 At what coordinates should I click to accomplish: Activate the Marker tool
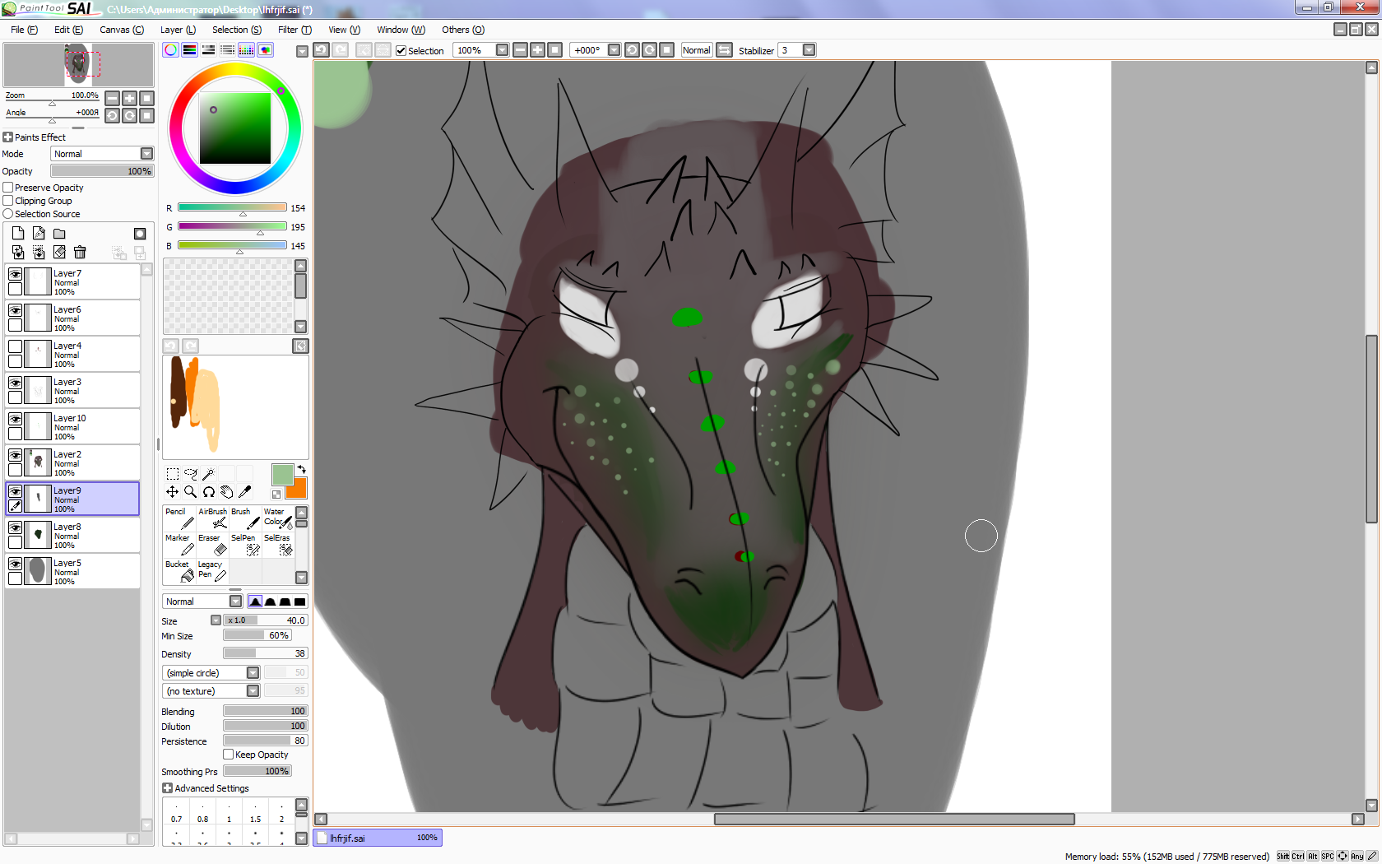pos(179,545)
